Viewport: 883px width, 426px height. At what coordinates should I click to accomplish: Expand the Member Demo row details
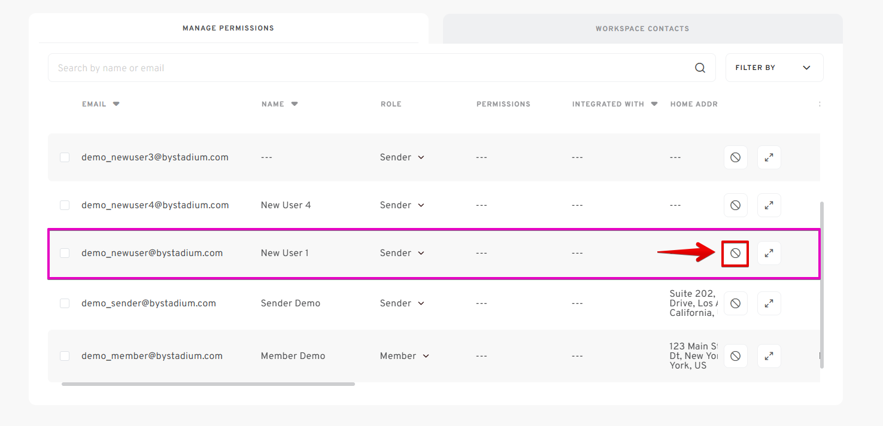(769, 356)
